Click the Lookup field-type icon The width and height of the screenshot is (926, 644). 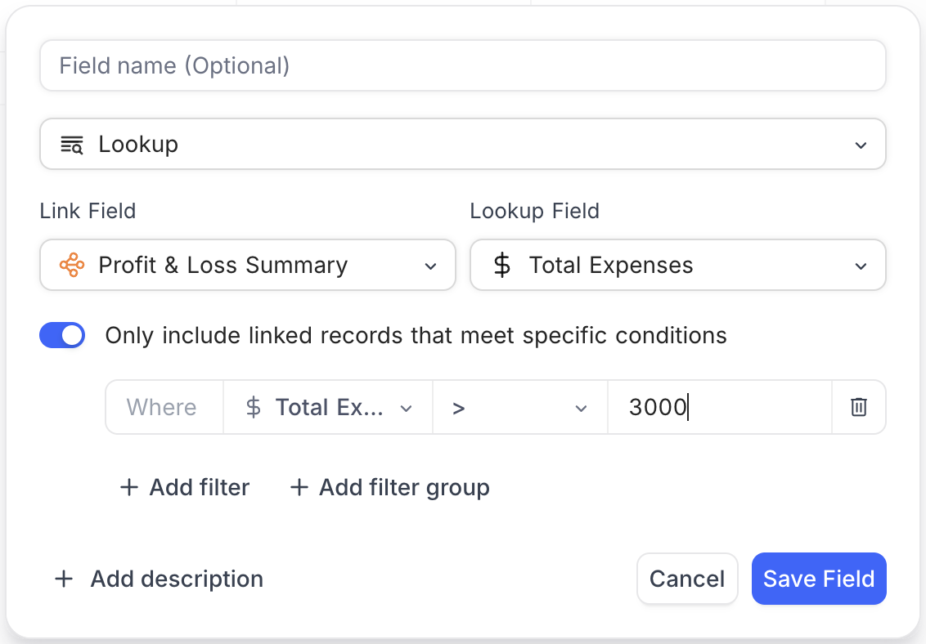coord(70,144)
